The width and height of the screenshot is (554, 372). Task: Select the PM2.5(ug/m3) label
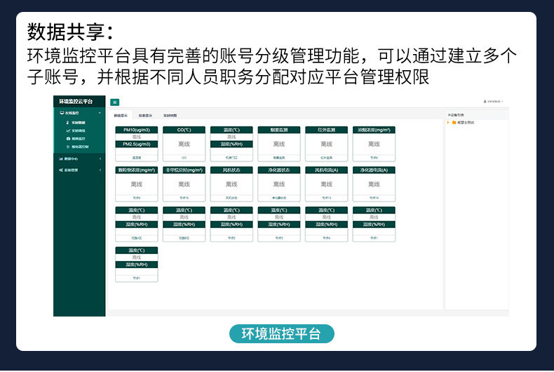click(x=136, y=145)
